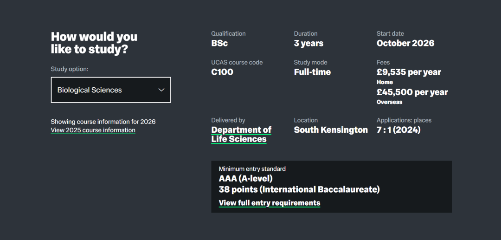The image size is (501, 240).
Task: Open the Biological Sciences study option dropdown
Action: coord(110,90)
